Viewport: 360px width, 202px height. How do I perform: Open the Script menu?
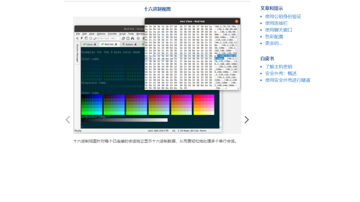(x=122, y=34)
